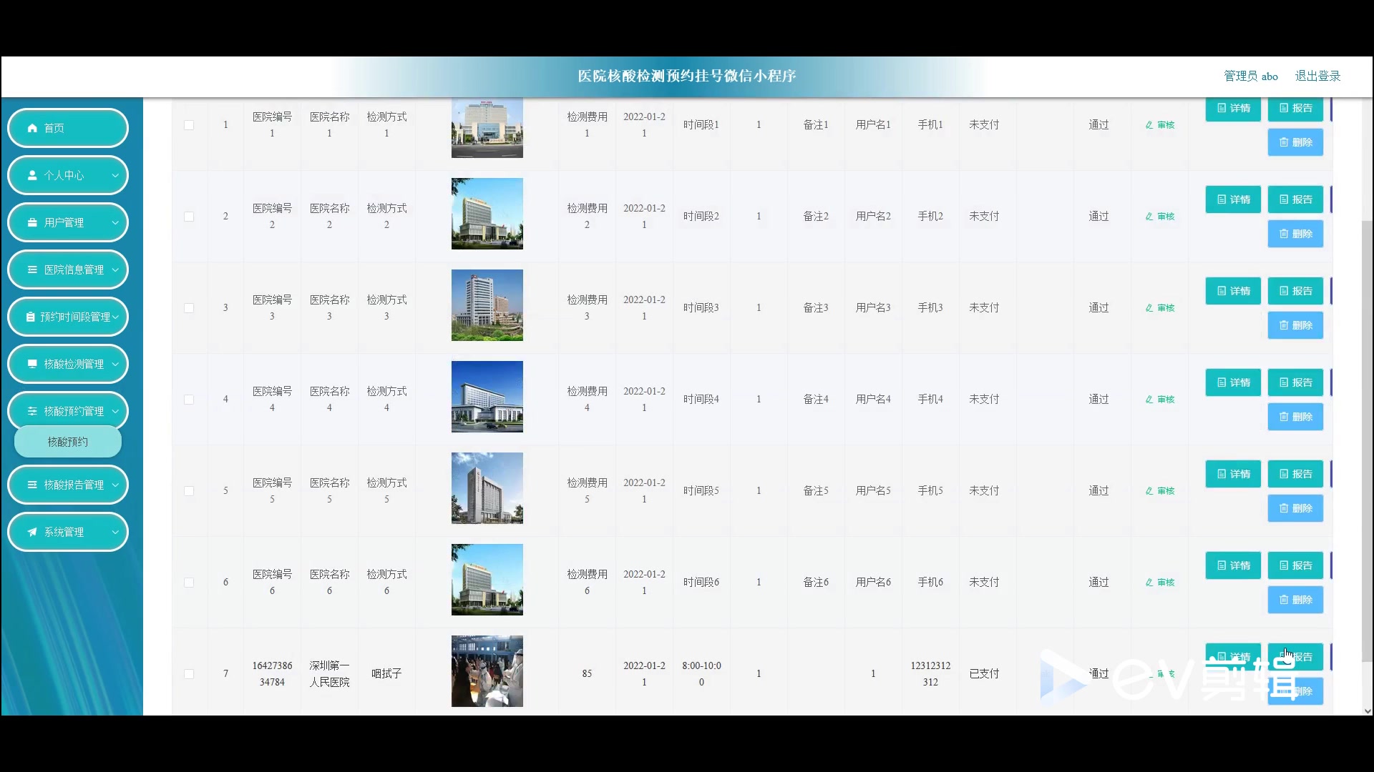Expand 核酸报告管理 using its chevron
The height and width of the screenshot is (772, 1374).
(x=115, y=485)
